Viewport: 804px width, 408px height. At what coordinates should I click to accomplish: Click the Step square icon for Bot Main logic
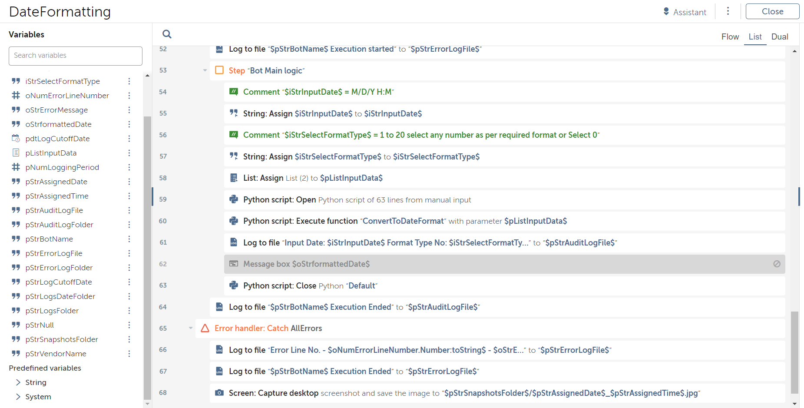point(219,70)
